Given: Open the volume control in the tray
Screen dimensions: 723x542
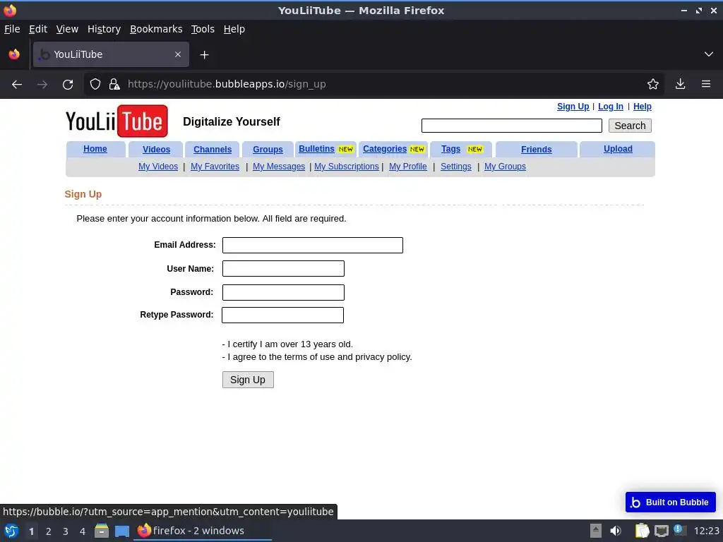Looking at the screenshot, I should point(616,531).
